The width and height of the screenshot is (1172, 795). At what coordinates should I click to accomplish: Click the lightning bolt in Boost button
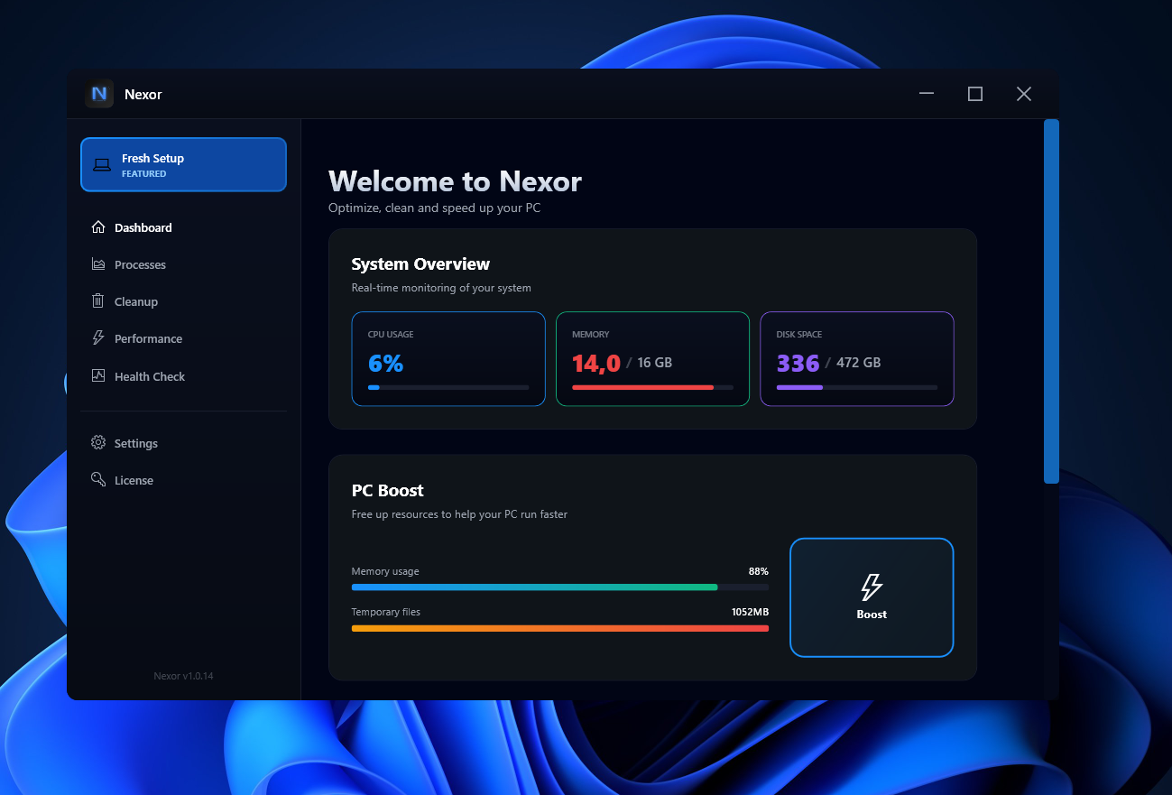pyautogui.click(x=872, y=587)
